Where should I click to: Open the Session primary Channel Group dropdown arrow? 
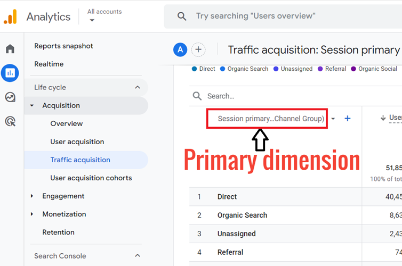point(333,119)
